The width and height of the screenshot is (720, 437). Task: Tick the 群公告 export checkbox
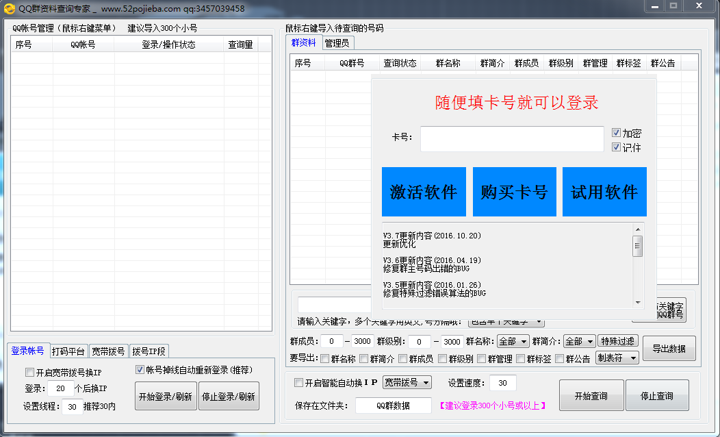coord(560,358)
